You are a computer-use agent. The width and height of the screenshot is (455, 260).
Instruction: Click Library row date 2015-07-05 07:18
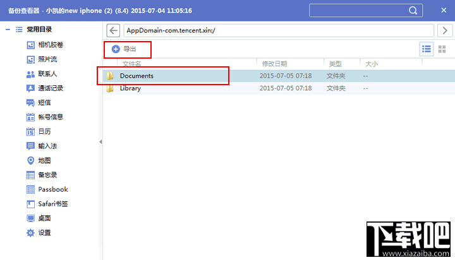click(286, 88)
